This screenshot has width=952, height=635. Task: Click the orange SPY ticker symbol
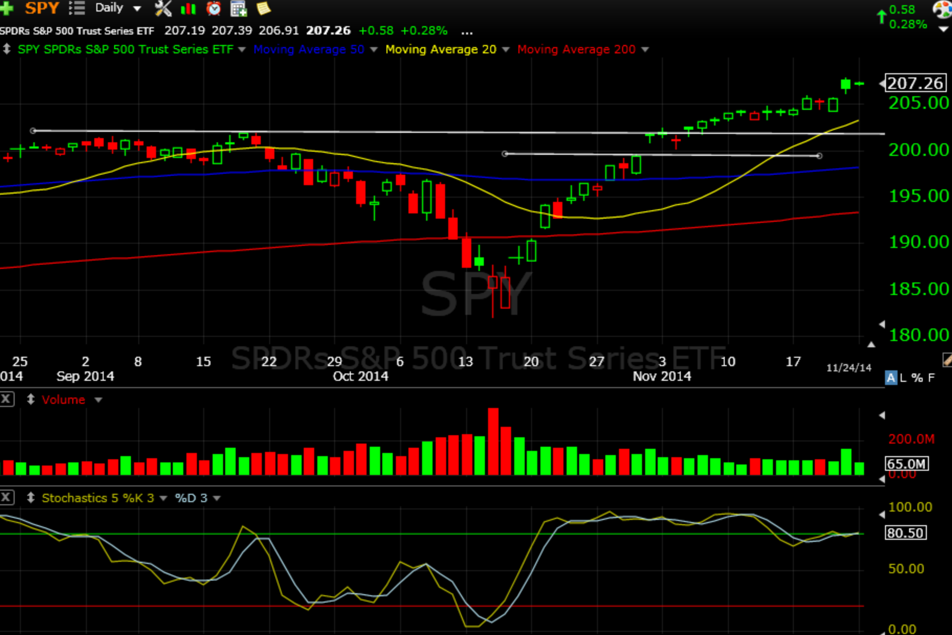point(42,8)
